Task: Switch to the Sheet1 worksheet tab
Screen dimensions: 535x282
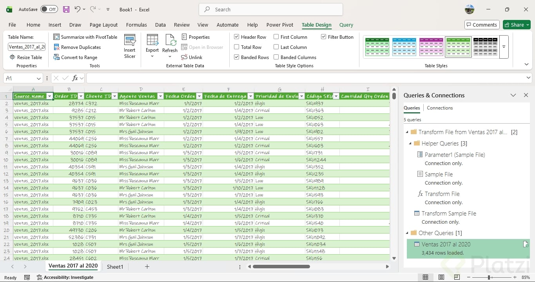Action: 115,267
